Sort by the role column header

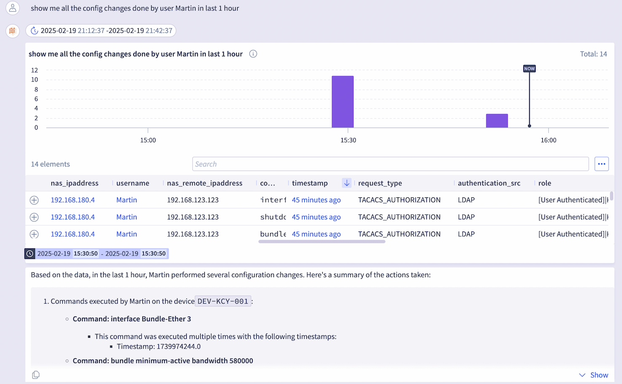click(545, 183)
